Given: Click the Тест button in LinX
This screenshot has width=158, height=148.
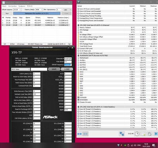Looking at the screenshot, I should [7, 13].
